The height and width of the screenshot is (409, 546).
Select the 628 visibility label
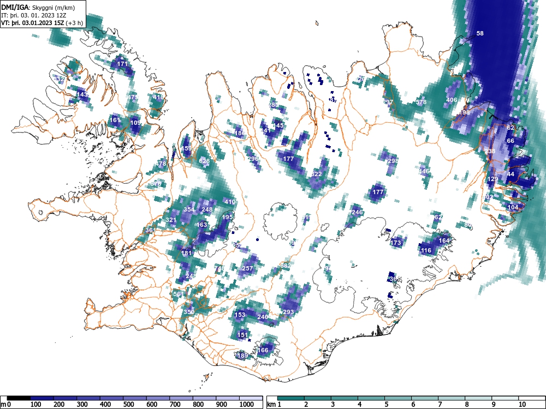pyautogui.click(x=204, y=161)
